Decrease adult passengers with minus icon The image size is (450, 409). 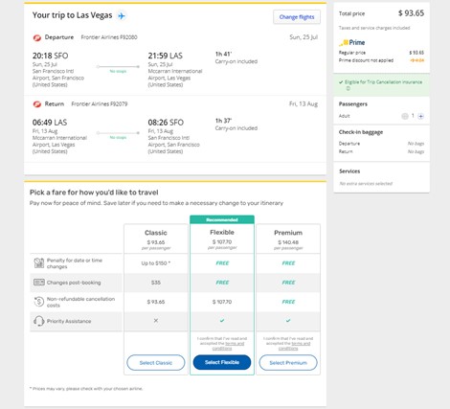[405, 116]
